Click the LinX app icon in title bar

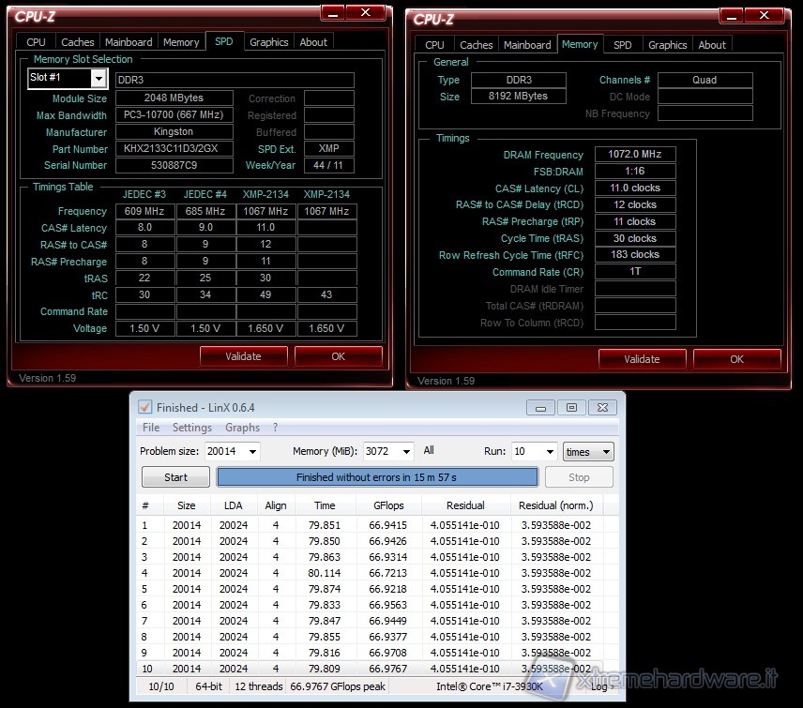pyautogui.click(x=144, y=407)
